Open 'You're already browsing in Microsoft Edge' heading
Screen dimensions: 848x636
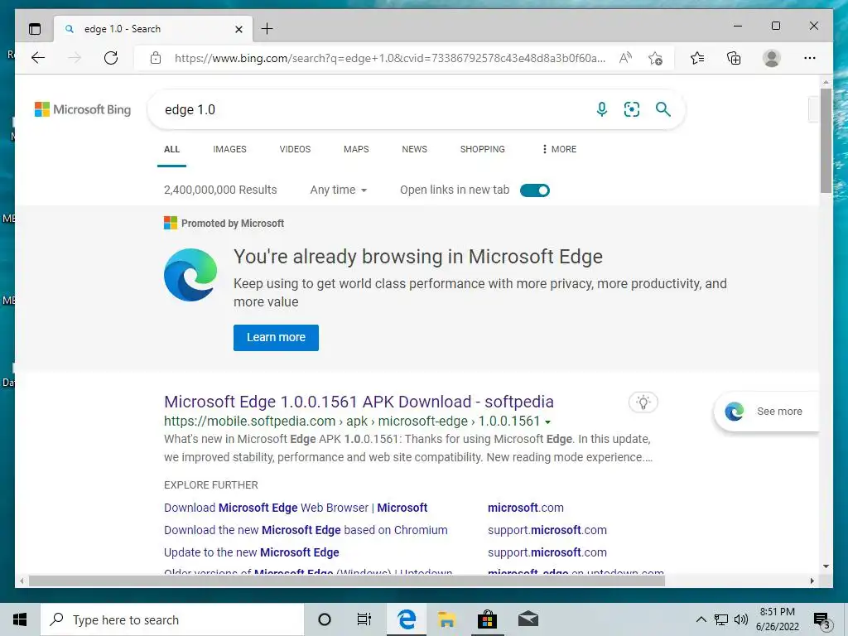tap(418, 257)
